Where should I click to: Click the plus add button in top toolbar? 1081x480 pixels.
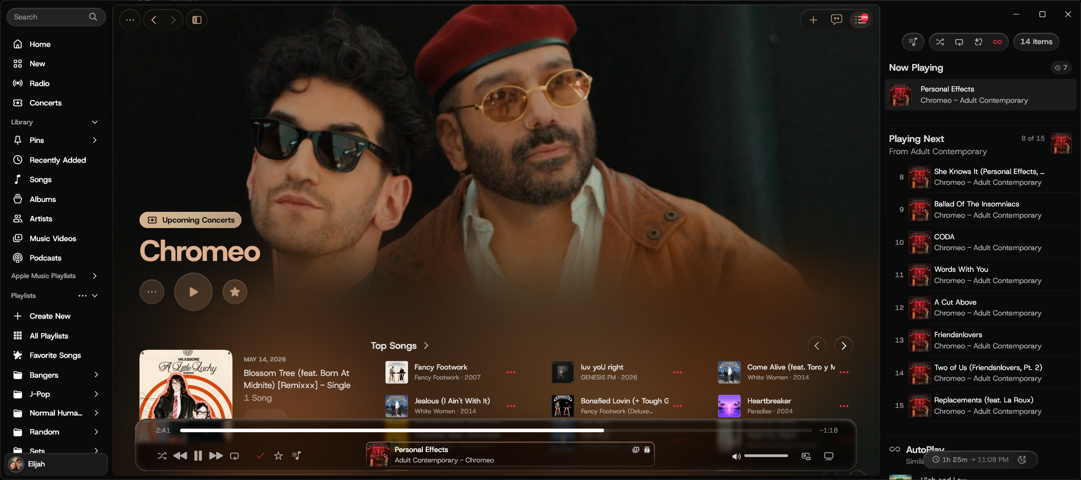coord(813,20)
